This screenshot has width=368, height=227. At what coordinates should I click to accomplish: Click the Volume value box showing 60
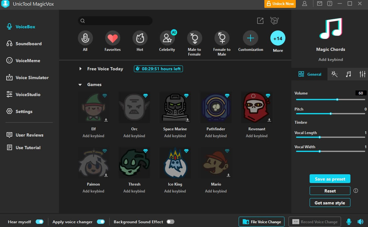click(361, 93)
